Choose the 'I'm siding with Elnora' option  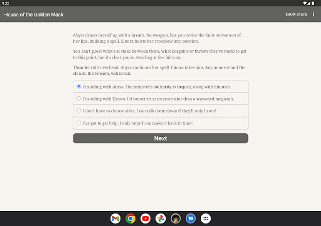click(79, 98)
